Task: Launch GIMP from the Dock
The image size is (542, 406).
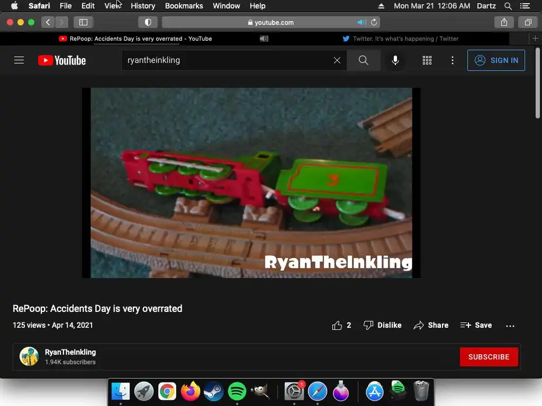Action: 260,391
